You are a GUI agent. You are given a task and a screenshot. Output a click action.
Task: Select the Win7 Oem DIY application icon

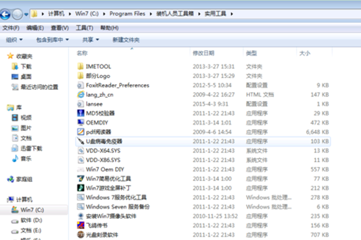tap(80, 169)
